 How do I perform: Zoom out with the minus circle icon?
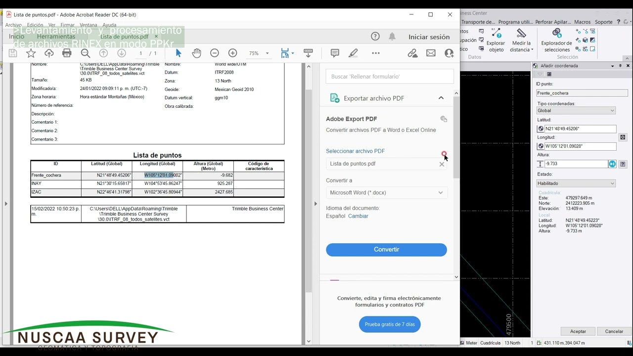[214, 53]
